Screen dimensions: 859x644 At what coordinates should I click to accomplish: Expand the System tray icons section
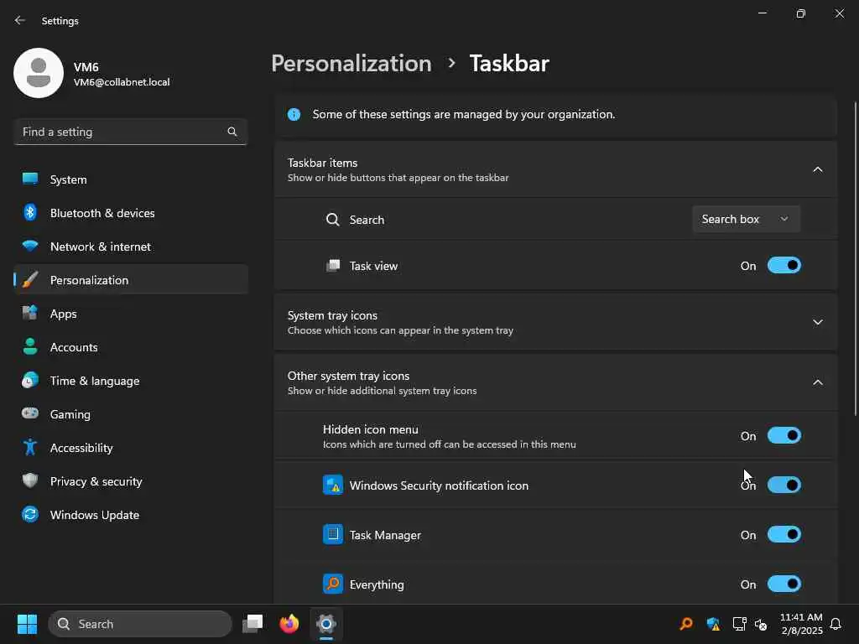tap(817, 322)
